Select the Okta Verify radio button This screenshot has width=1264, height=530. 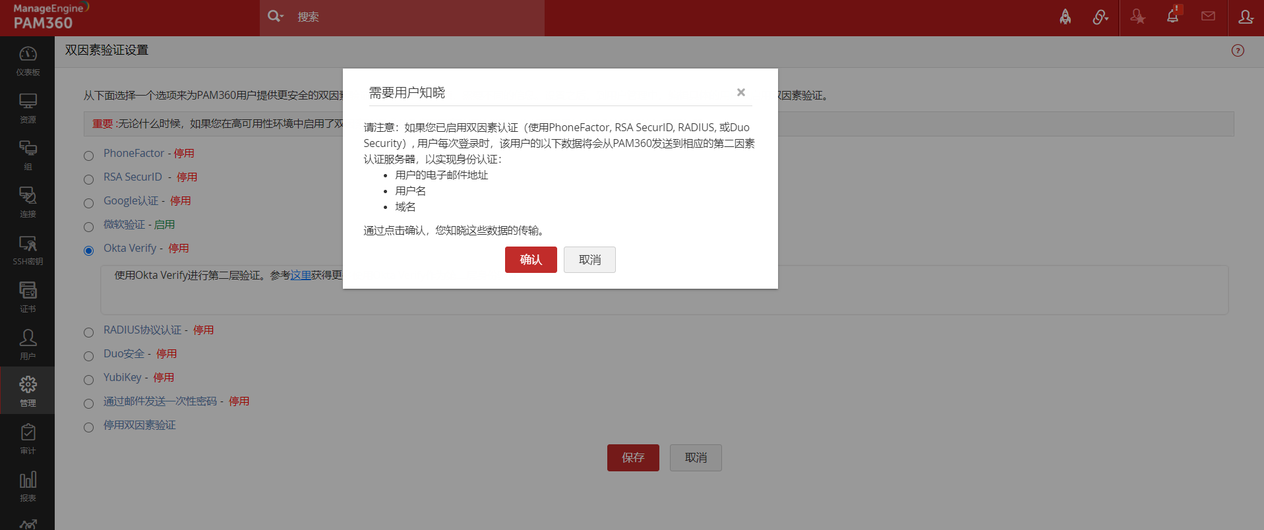pos(89,250)
